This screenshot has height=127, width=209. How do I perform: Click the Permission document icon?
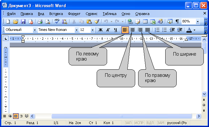click(x=31, y=21)
